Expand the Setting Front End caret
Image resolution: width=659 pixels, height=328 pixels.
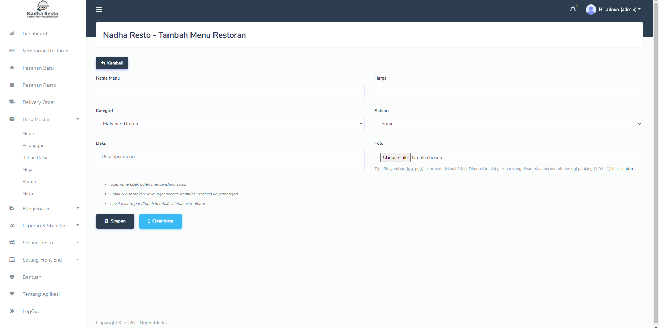click(78, 259)
